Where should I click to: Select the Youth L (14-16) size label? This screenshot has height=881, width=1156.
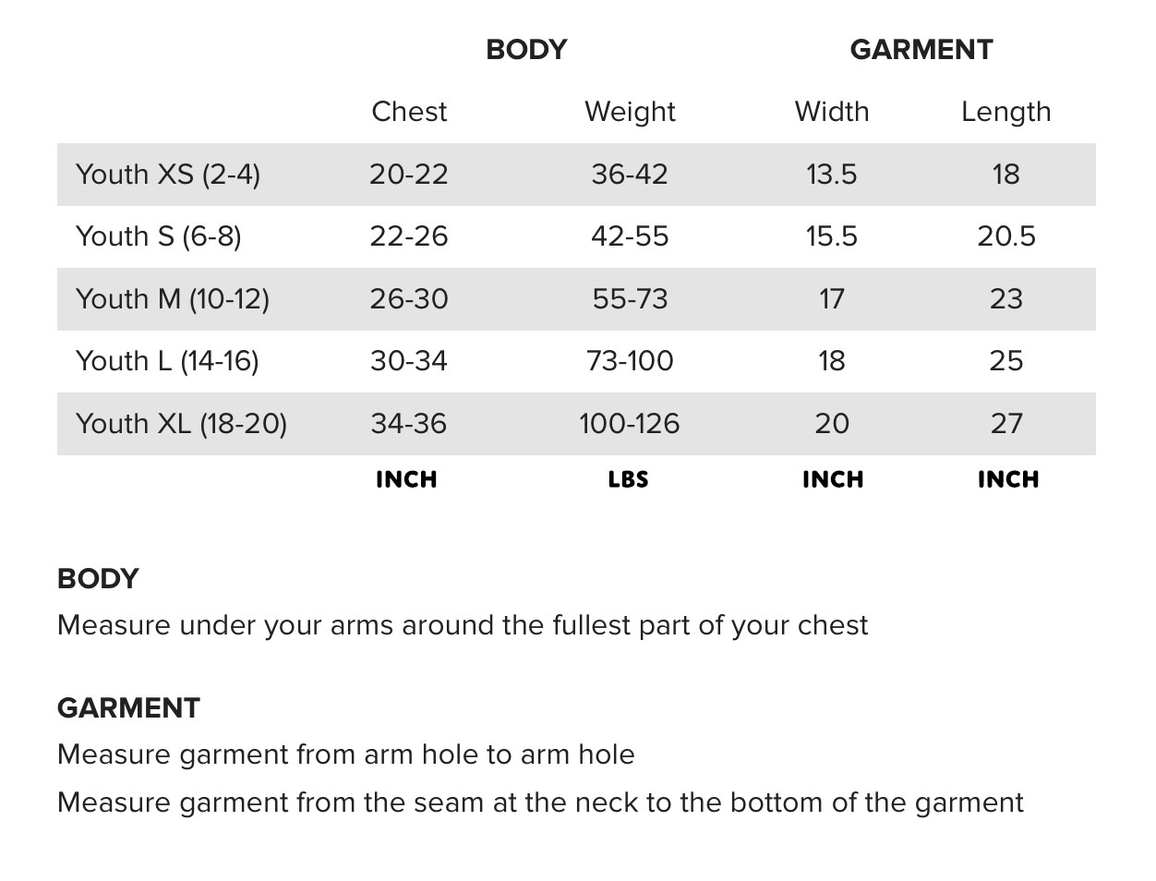167,361
